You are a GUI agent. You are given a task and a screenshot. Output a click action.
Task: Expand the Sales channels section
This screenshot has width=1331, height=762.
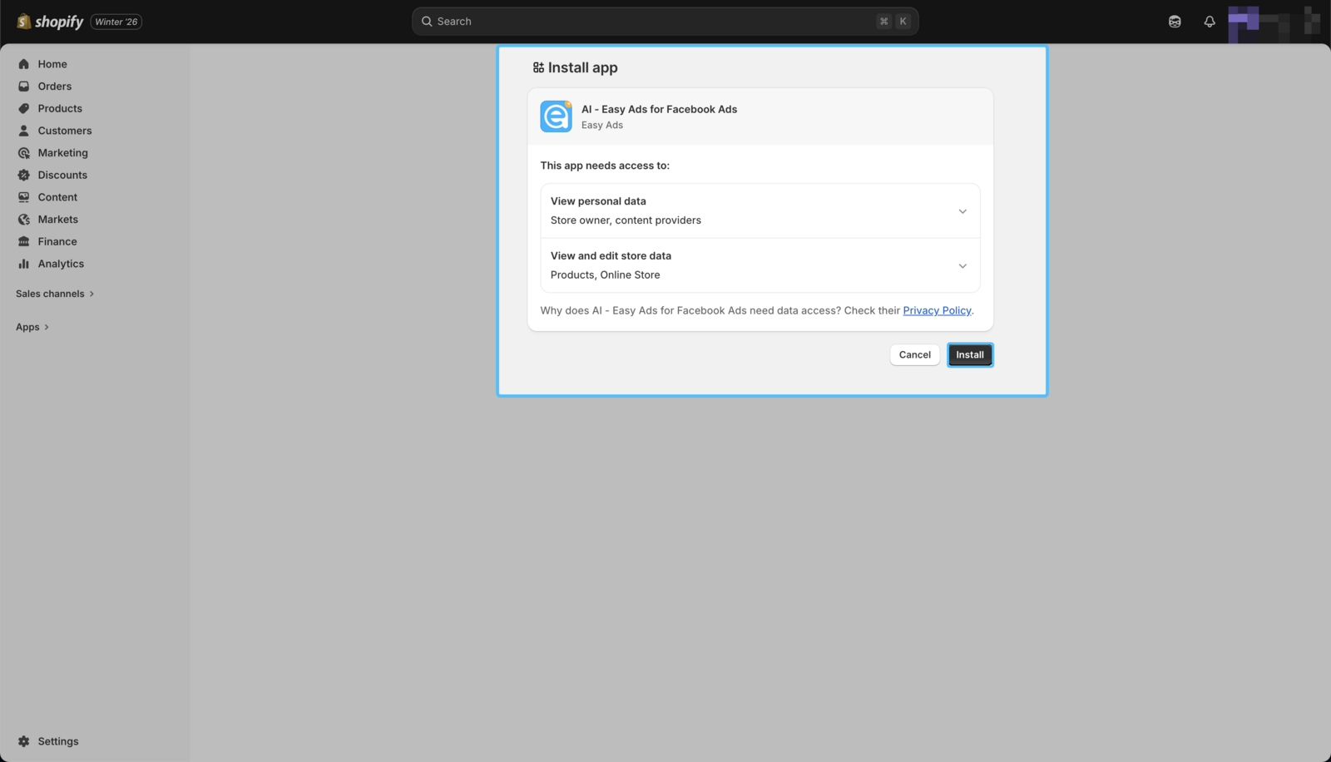pos(55,294)
